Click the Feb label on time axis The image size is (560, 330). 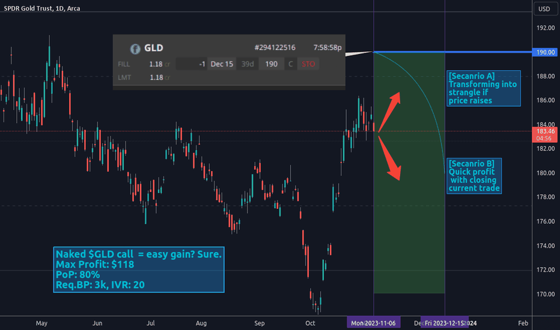click(x=523, y=323)
